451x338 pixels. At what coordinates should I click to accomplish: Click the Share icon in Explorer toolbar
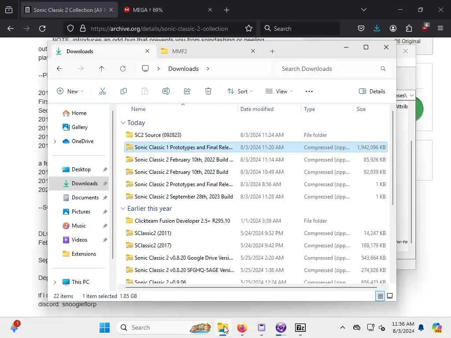(187, 92)
